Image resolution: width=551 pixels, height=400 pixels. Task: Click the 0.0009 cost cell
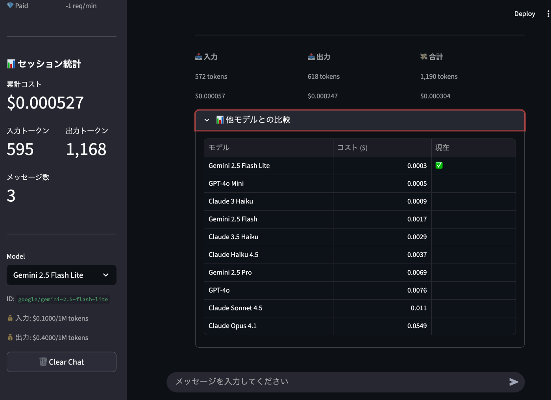[382, 201]
